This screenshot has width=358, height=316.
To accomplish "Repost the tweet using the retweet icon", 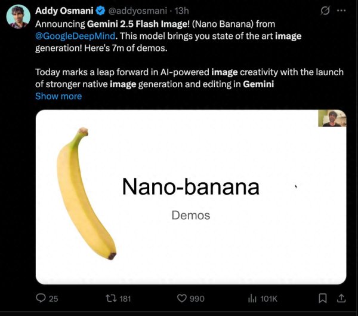I will coord(110,298).
